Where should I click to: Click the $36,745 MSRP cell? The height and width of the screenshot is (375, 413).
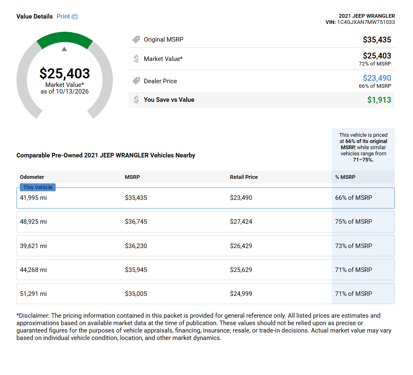[x=136, y=222]
